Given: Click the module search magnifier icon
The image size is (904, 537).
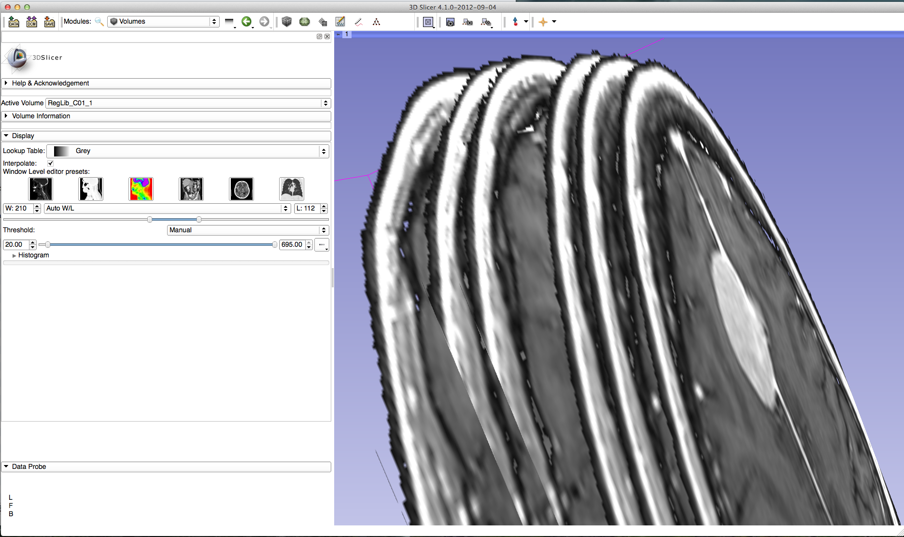Looking at the screenshot, I should click(x=99, y=22).
